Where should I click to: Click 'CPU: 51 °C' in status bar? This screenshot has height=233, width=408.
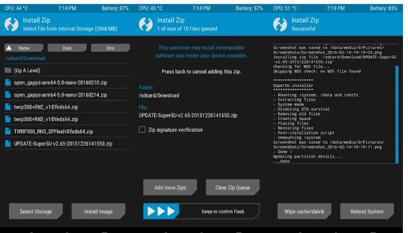[x=285, y=8]
